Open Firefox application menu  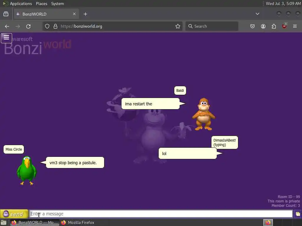pos(295,26)
